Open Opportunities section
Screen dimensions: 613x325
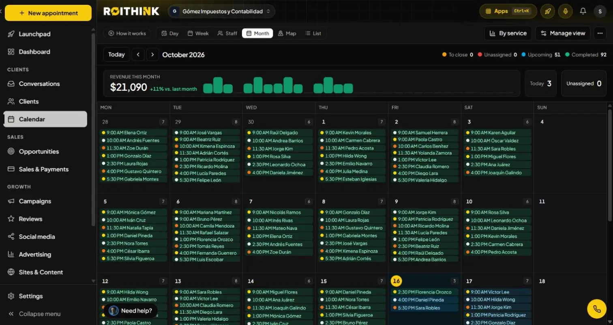(45, 152)
